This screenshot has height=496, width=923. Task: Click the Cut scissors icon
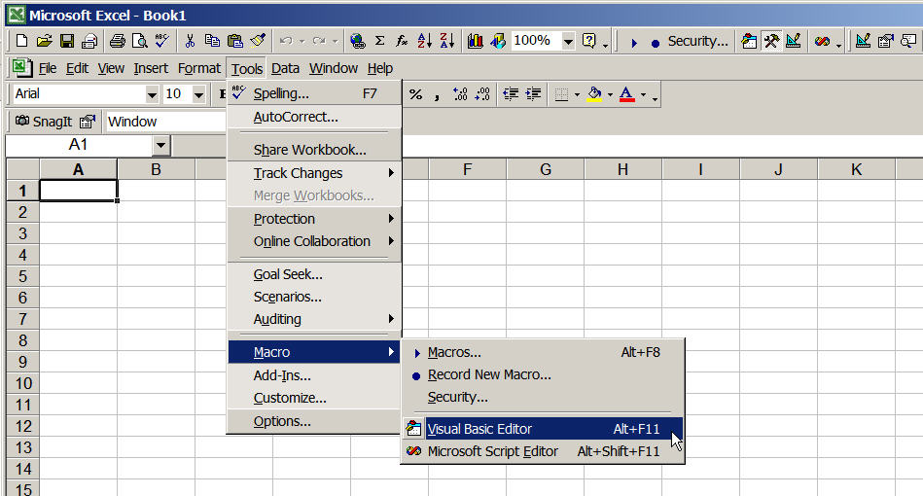[190, 41]
